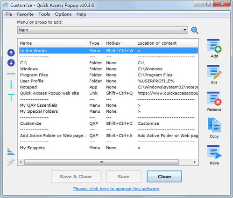Click the Type column header
This screenshot has height=198, width=233.
[x=96, y=43]
